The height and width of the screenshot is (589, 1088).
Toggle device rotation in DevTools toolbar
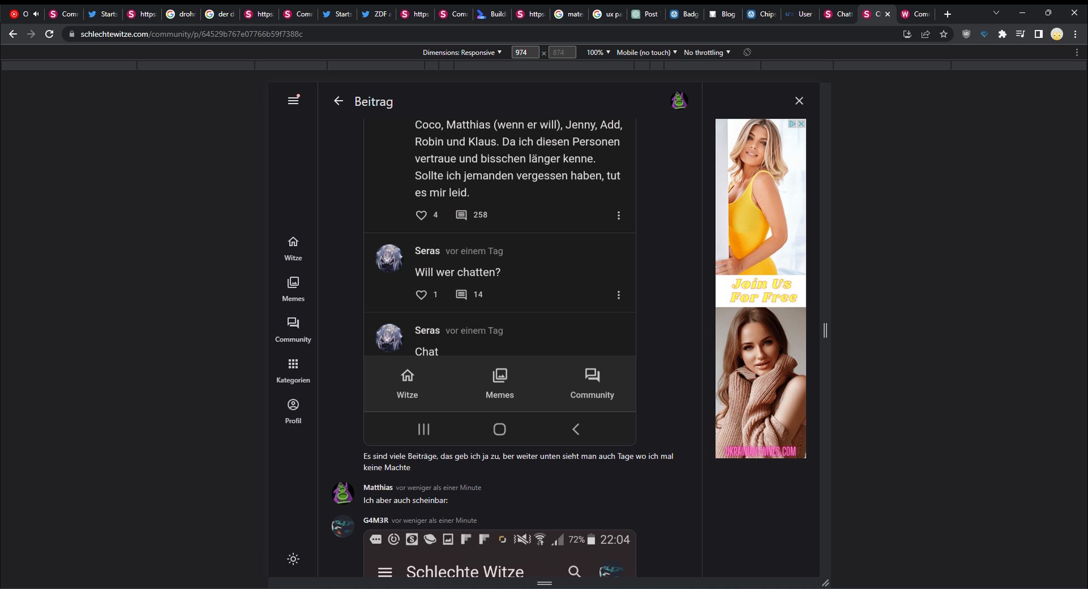[747, 53]
